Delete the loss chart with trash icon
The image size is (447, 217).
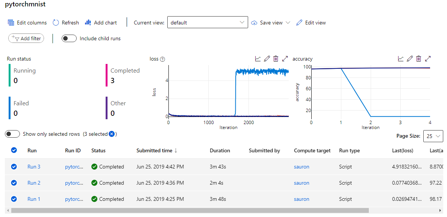click(276, 59)
